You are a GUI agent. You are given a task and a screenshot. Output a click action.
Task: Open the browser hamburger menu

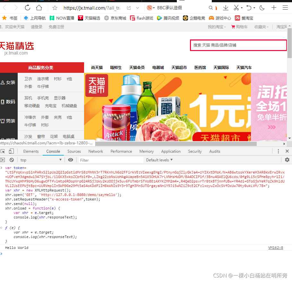pyautogui.click(x=285, y=8)
